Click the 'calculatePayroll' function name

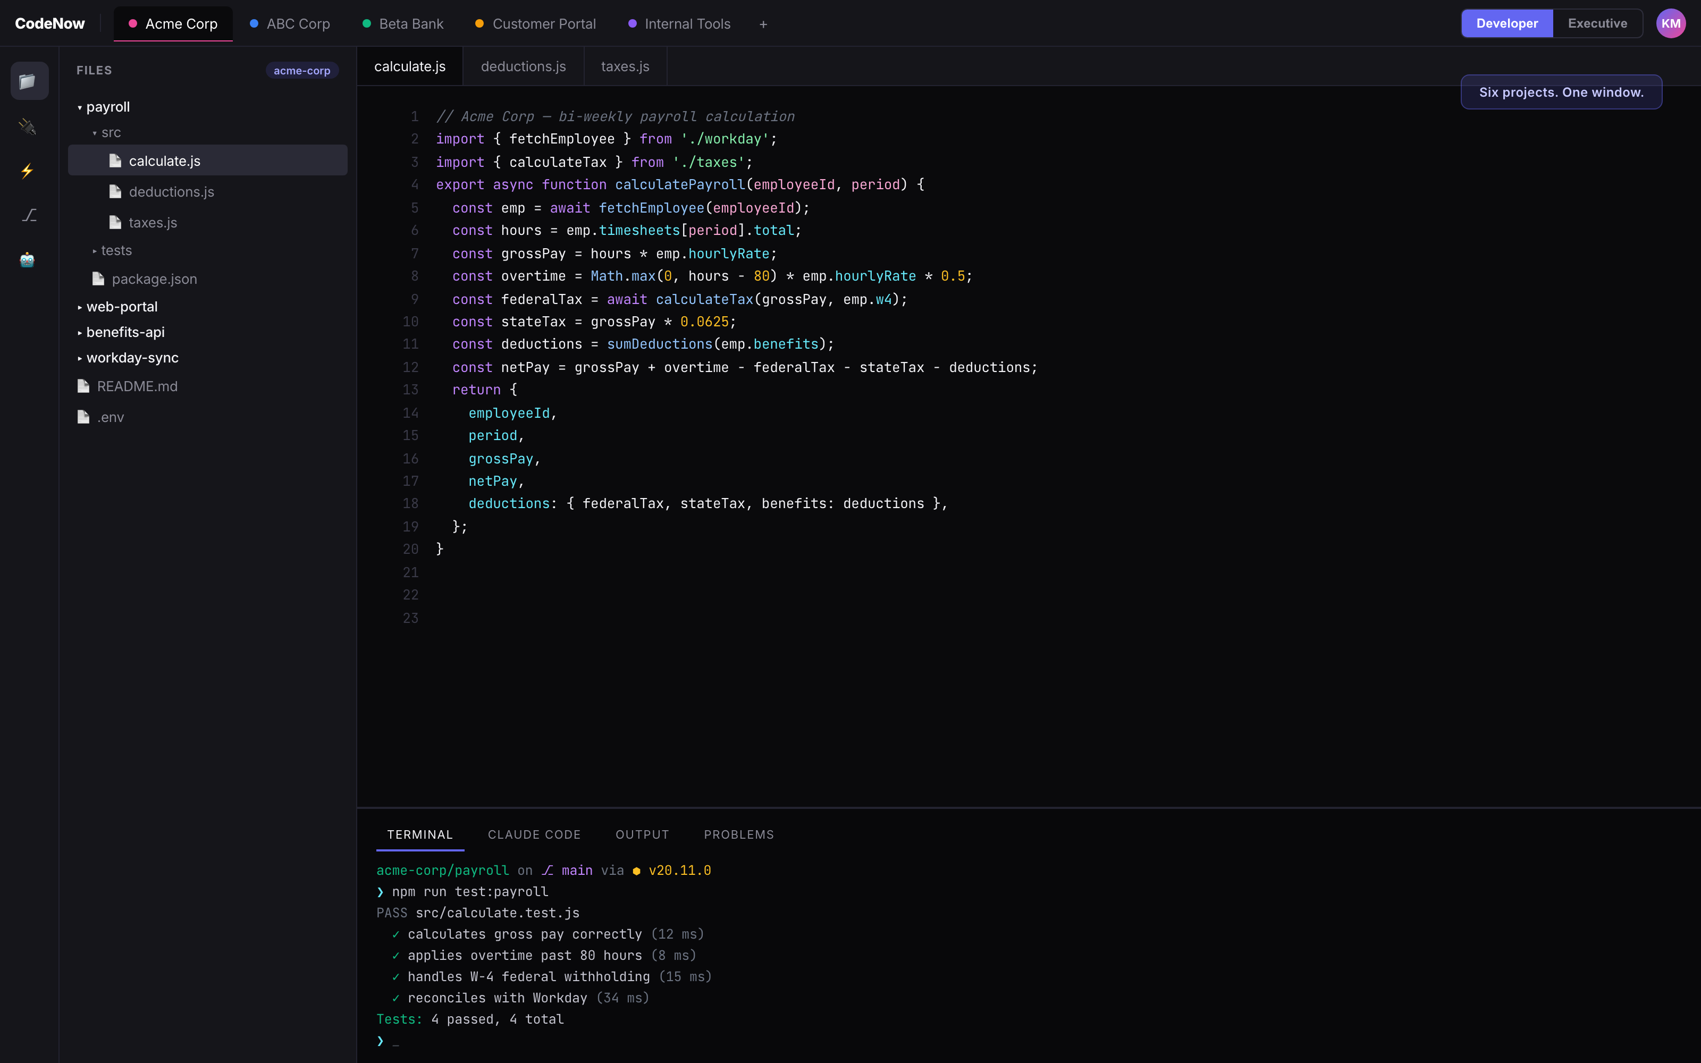(680, 185)
